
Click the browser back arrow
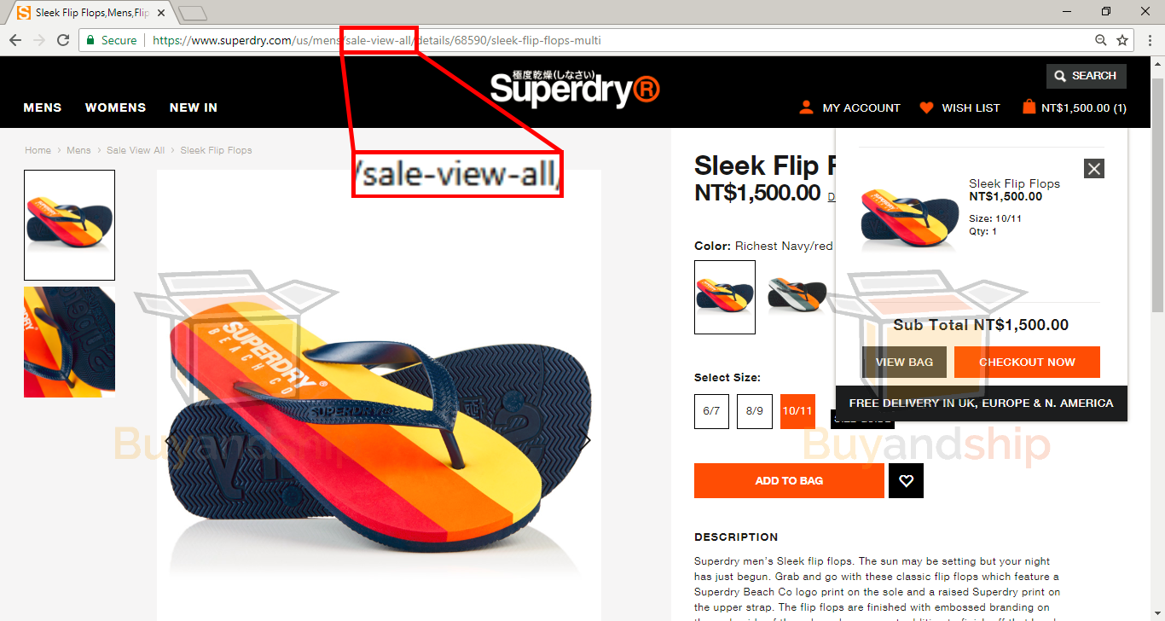coord(15,40)
